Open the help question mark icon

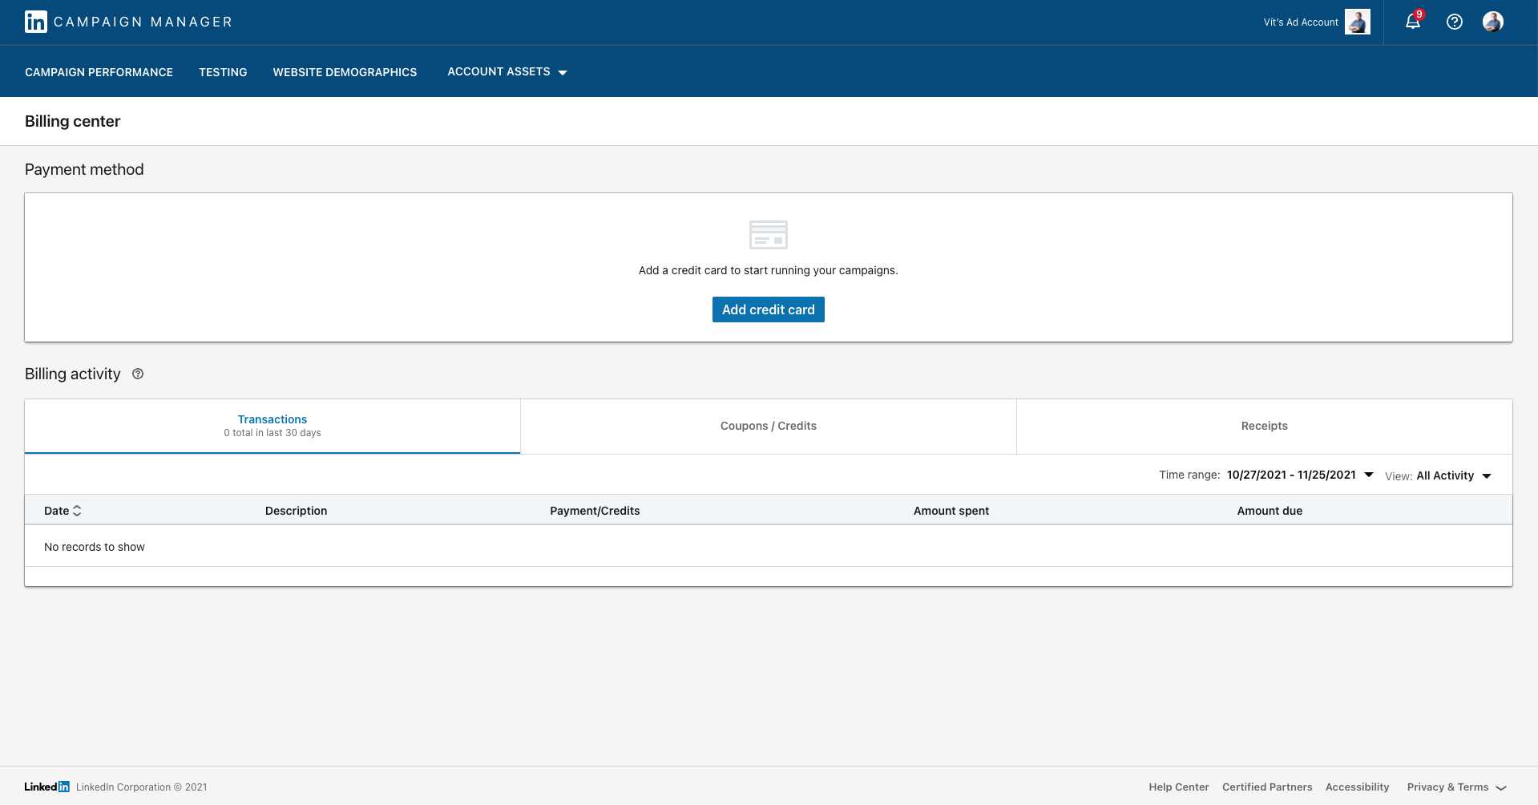(x=1454, y=22)
